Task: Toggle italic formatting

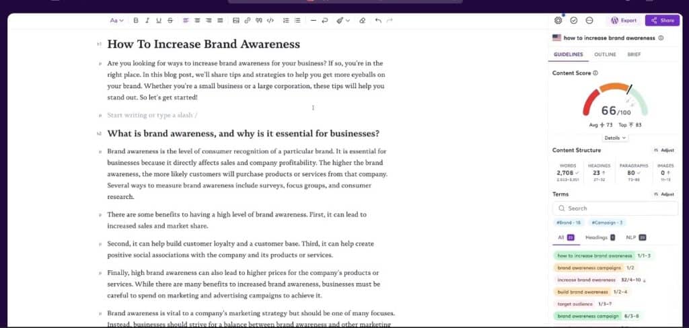Action: (x=147, y=20)
